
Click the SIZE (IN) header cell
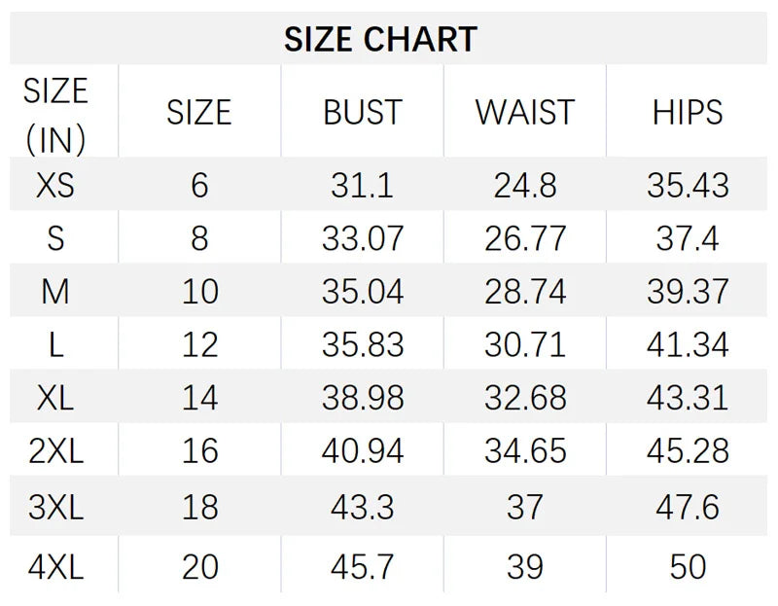55,115
